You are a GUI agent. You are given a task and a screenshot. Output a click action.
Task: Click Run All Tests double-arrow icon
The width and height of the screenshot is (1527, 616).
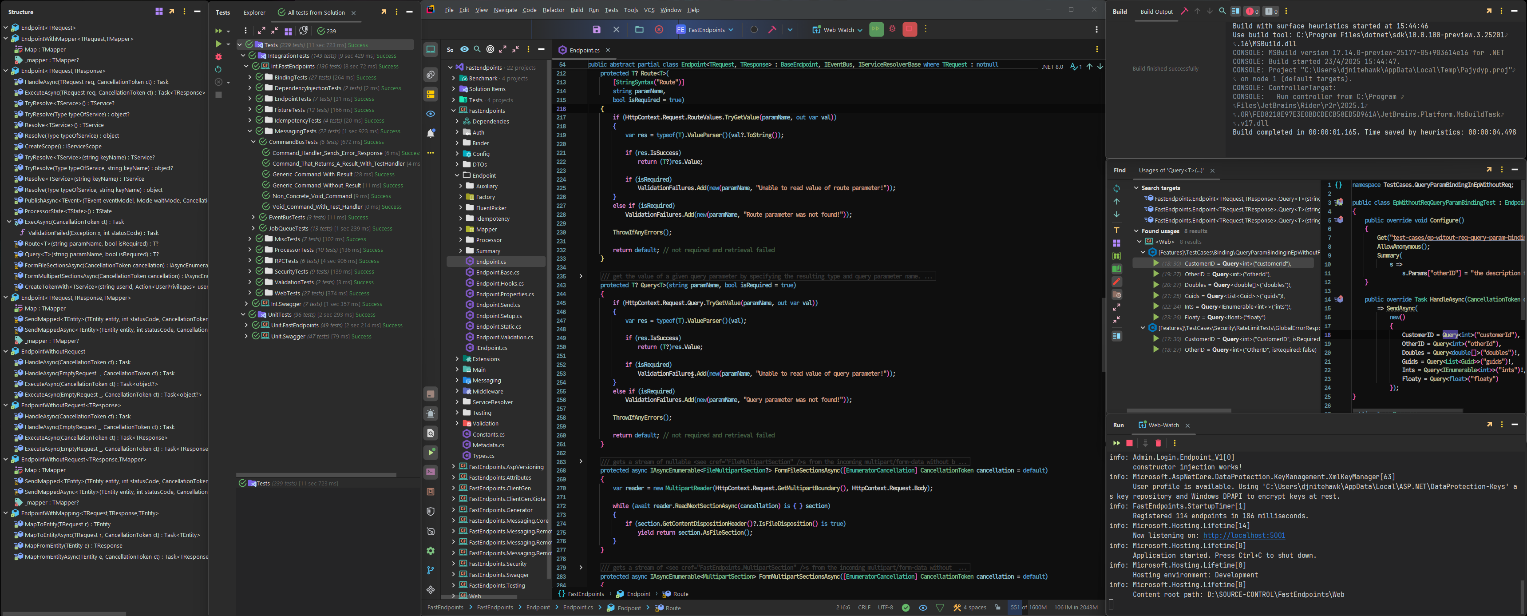tap(218, 31)
